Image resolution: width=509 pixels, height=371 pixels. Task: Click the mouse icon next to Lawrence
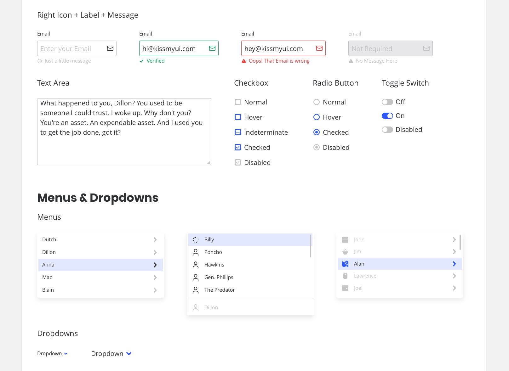point(345,276)
